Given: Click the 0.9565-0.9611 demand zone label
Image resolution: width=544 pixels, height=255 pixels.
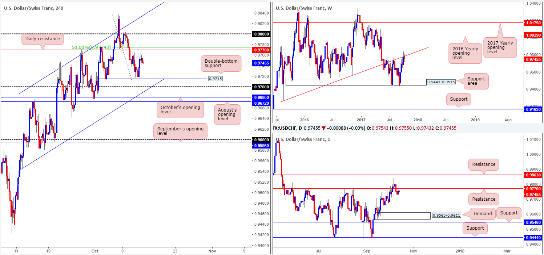Looking at the screenshot, I should pyautogui.click(x=446, y=216).
